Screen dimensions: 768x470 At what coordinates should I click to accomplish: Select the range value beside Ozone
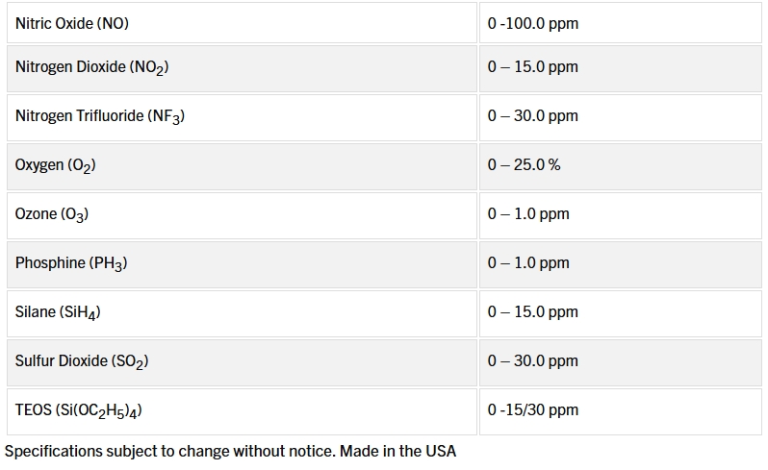pos(528,214)
